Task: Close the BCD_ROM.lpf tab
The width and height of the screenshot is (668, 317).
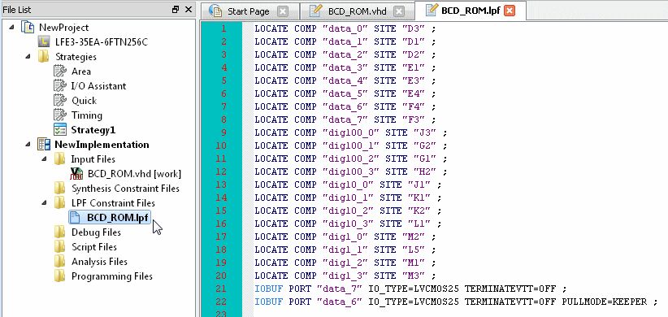Action: click(509, 11)
